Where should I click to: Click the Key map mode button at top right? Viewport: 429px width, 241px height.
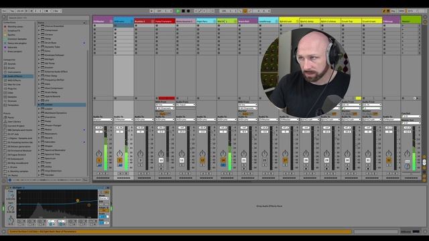tap(393, 11)
